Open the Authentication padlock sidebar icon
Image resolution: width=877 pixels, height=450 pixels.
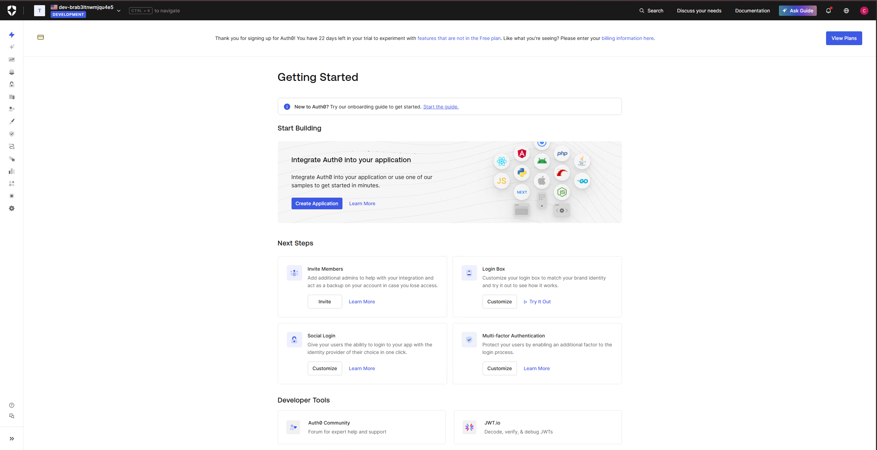(12, 84)
